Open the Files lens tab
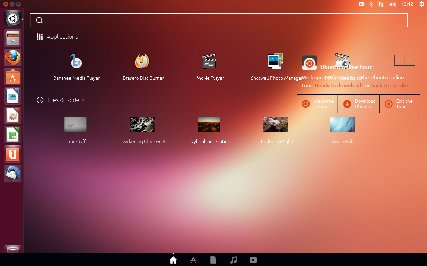Image resolution: width=427 pixels, height=266 pixels. tap(213, 260)
